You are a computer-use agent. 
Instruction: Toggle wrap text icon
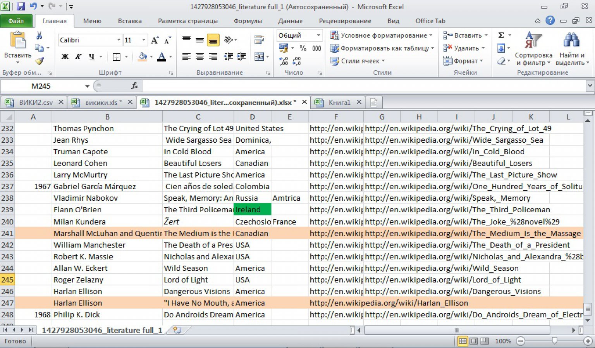pos(259,39)
